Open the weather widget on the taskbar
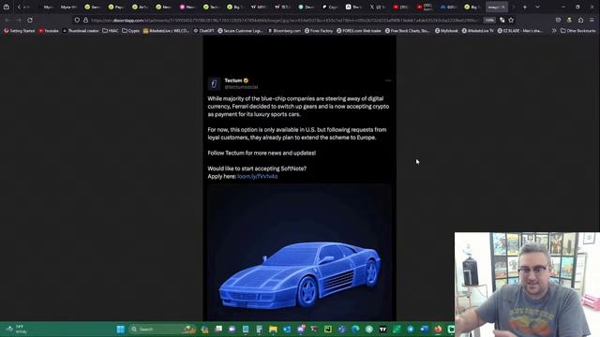600x337 pixels. (16, 329)
